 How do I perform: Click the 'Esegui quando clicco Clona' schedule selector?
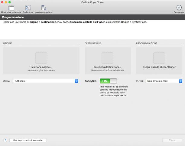[159, 61]
